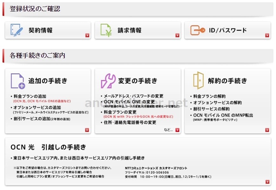The height and width of the screenshot is (190, 276).
Task: Select メールアドレス・パスワードの変更 item
Action: [134, 96]
